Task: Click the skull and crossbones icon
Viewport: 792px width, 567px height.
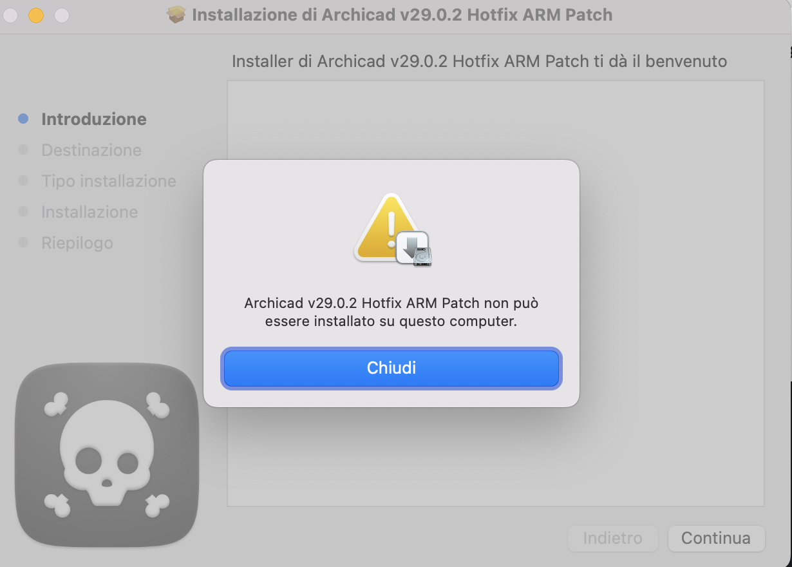Action: pyautogui.click(x=107, y=454)
